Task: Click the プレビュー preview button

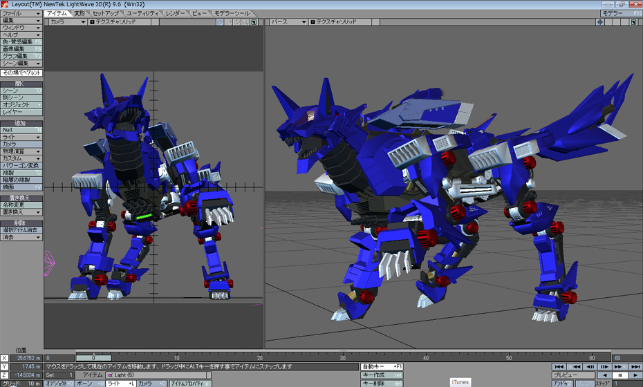Action: [574, 375]
